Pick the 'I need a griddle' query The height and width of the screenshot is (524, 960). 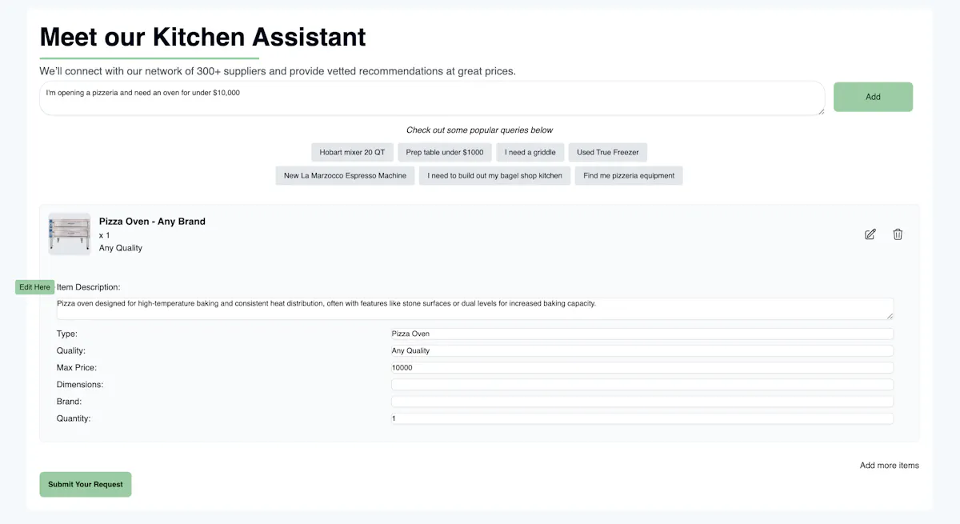[x=530, y=152]
